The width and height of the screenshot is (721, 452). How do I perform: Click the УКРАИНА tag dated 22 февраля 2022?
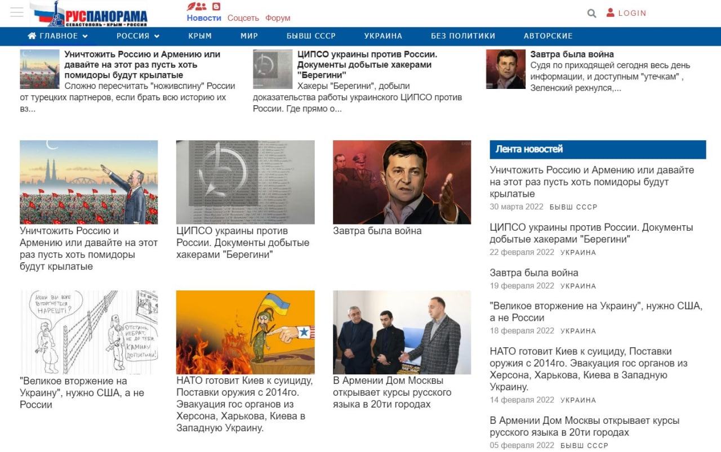coord(578,253)
